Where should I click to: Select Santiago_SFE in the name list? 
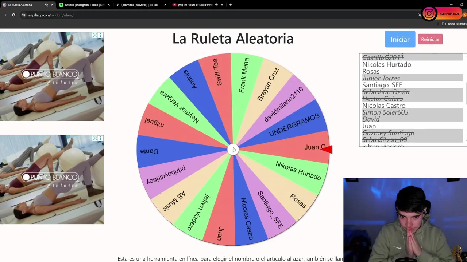[412, 85]
